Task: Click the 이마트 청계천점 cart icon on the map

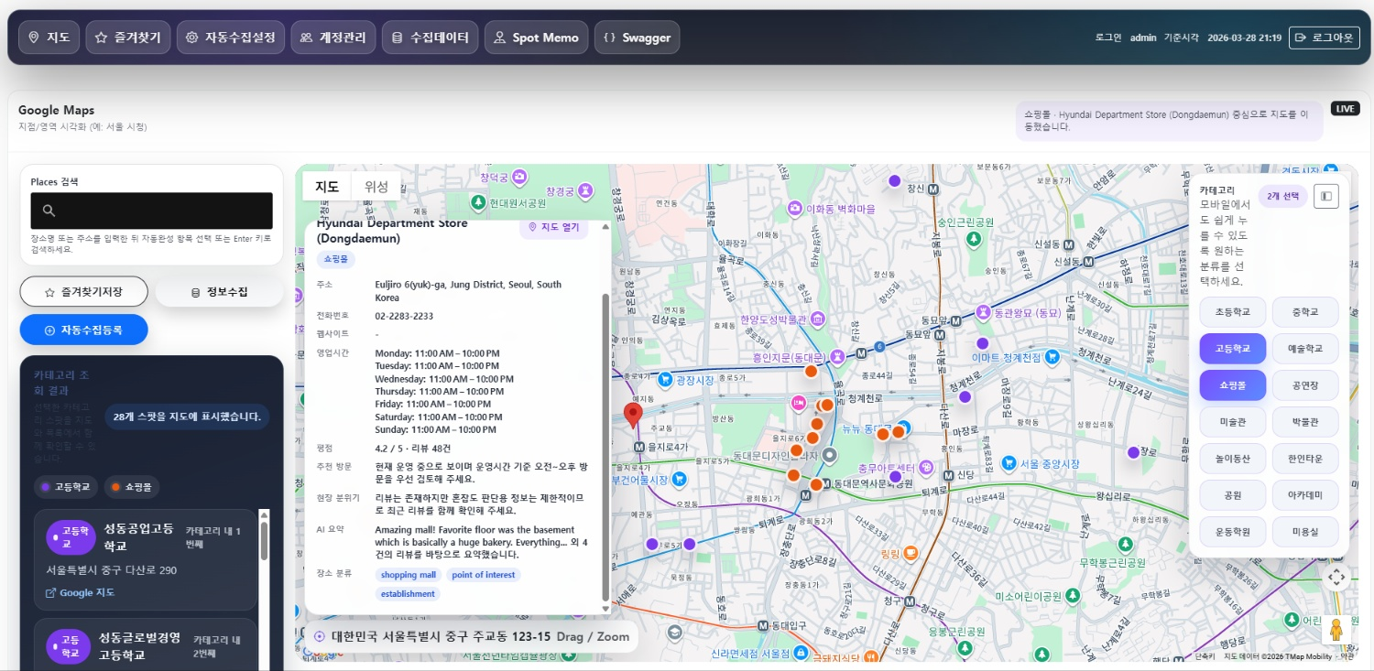Action: (1052, 357)
